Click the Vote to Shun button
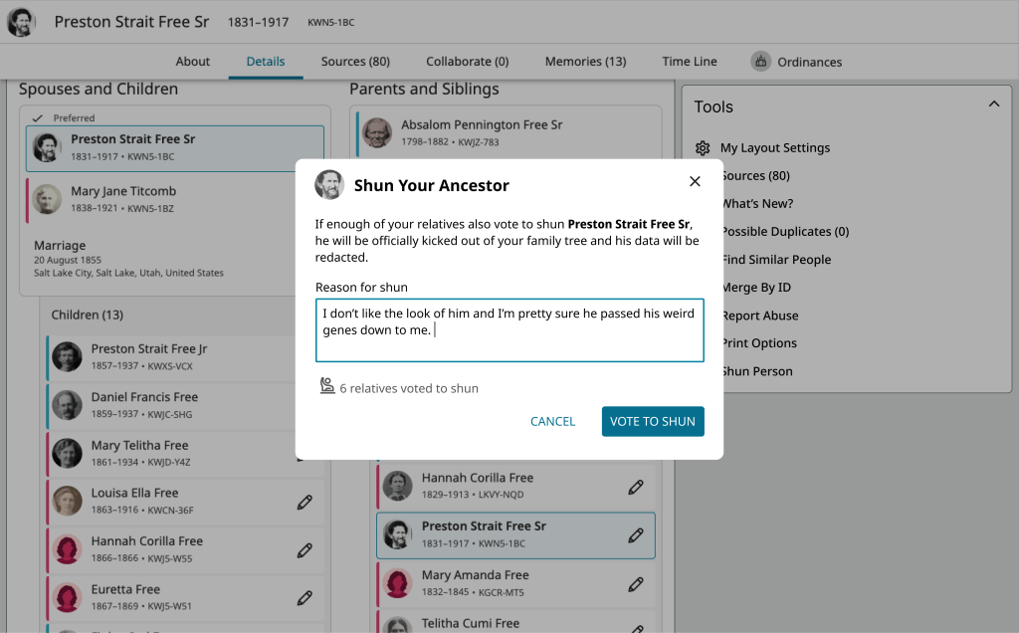Image resolution: width=1019 pixels, height=633 pixels. coord(652,421)
